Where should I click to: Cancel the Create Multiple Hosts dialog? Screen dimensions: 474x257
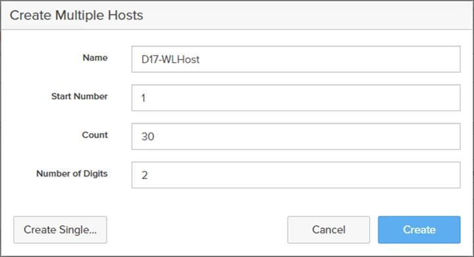click(x=328, y=229)
